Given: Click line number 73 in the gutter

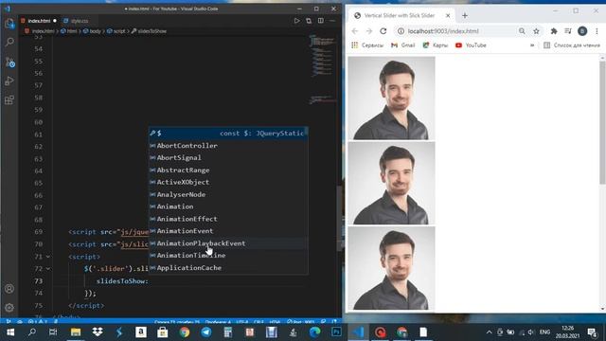Looking at the screenshot, I should tap(38, 281).
